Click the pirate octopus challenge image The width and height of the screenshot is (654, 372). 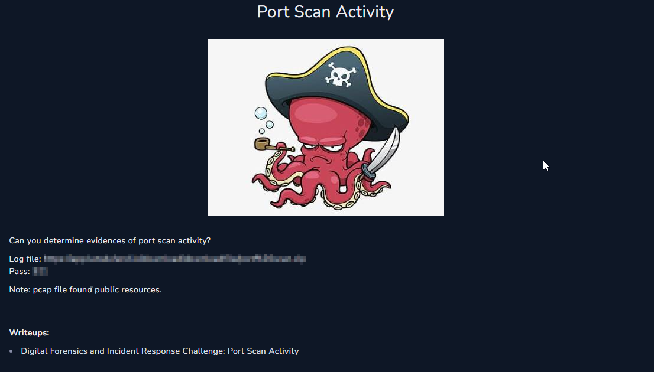tap(326, 128)
